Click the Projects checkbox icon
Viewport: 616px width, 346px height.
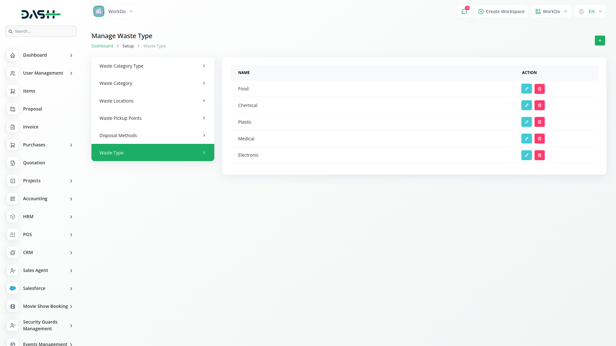pos(13,181)
